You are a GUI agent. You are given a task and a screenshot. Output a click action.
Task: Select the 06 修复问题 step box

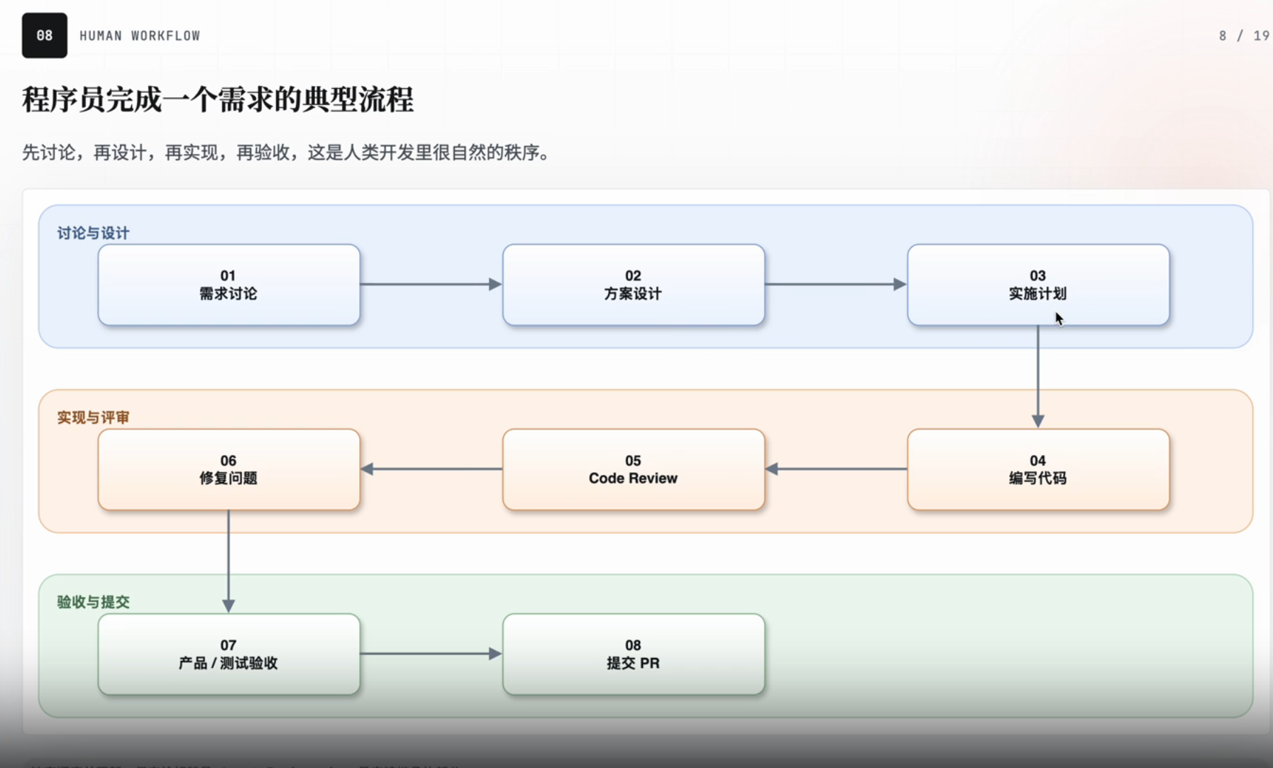229,469
